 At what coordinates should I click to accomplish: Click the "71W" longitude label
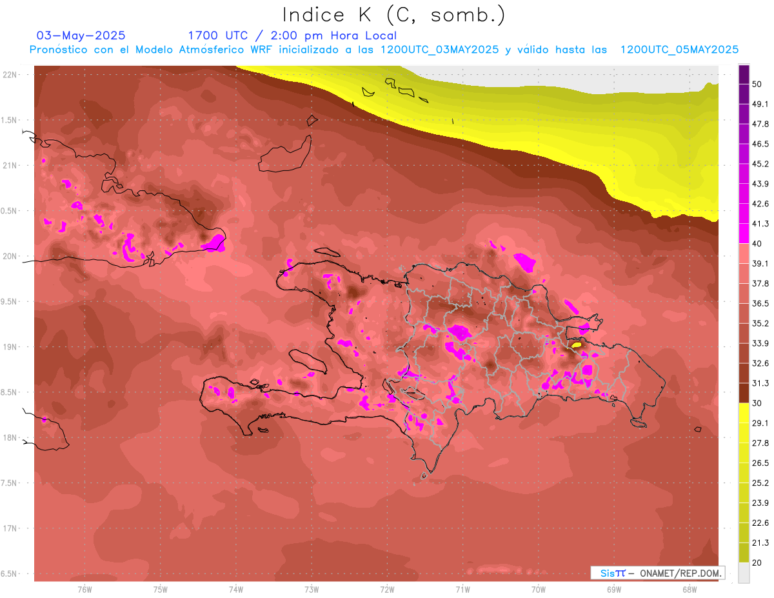462,590
